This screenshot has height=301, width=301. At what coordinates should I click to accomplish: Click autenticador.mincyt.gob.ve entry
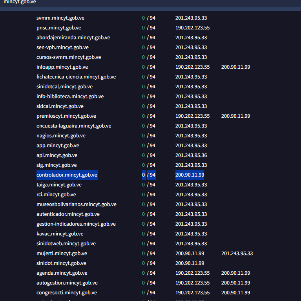point(68,213)
